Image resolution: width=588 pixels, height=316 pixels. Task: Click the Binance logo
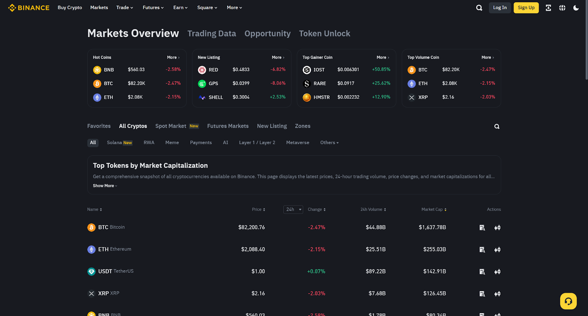pos(29,8)
